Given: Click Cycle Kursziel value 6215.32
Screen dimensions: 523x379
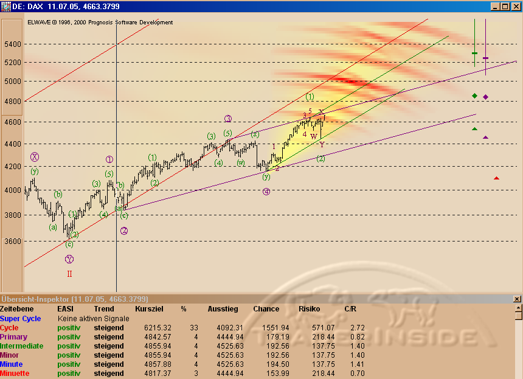Looking at the screenshot, I should point(158,328).
